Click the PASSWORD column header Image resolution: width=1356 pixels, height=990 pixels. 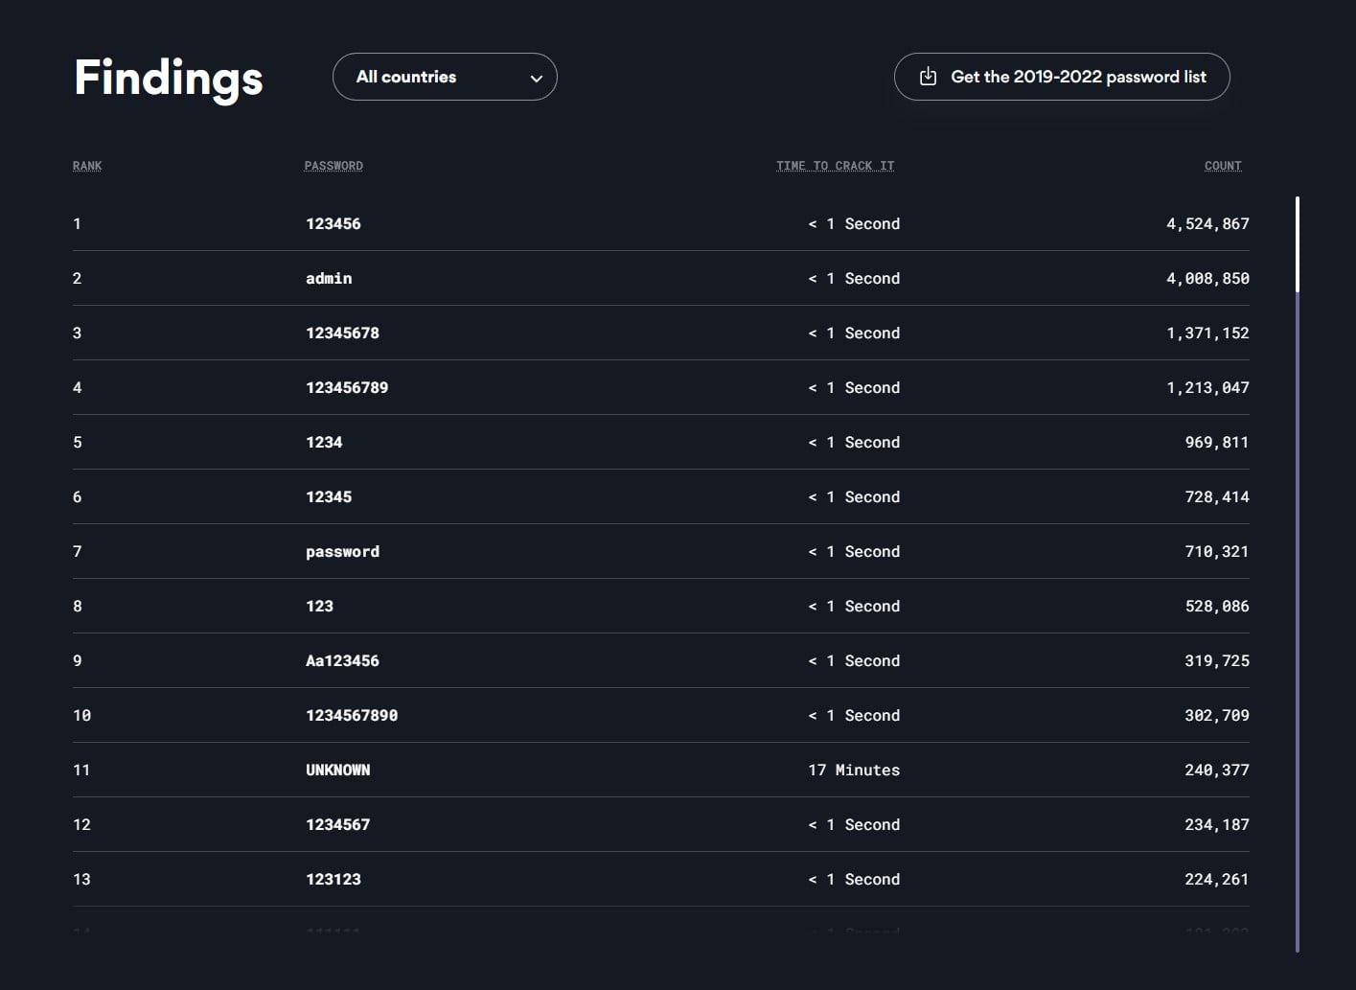(x=333, y=166)
